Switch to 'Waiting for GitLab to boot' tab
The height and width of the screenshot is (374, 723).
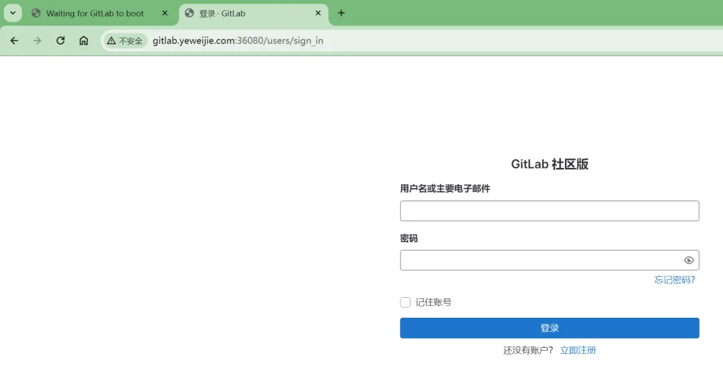point(94,13)
